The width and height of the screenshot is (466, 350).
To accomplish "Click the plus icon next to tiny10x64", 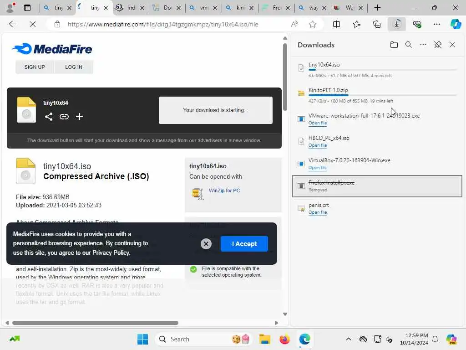I will [79, 117].
